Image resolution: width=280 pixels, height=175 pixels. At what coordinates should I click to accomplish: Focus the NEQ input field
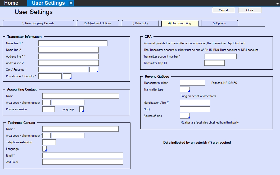tap(195, 109)
